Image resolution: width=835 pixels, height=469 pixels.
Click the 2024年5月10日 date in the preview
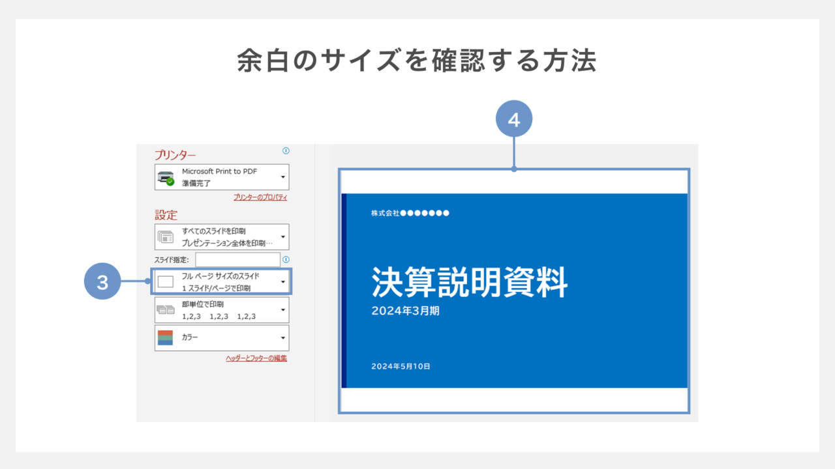[x=401, y=367]
